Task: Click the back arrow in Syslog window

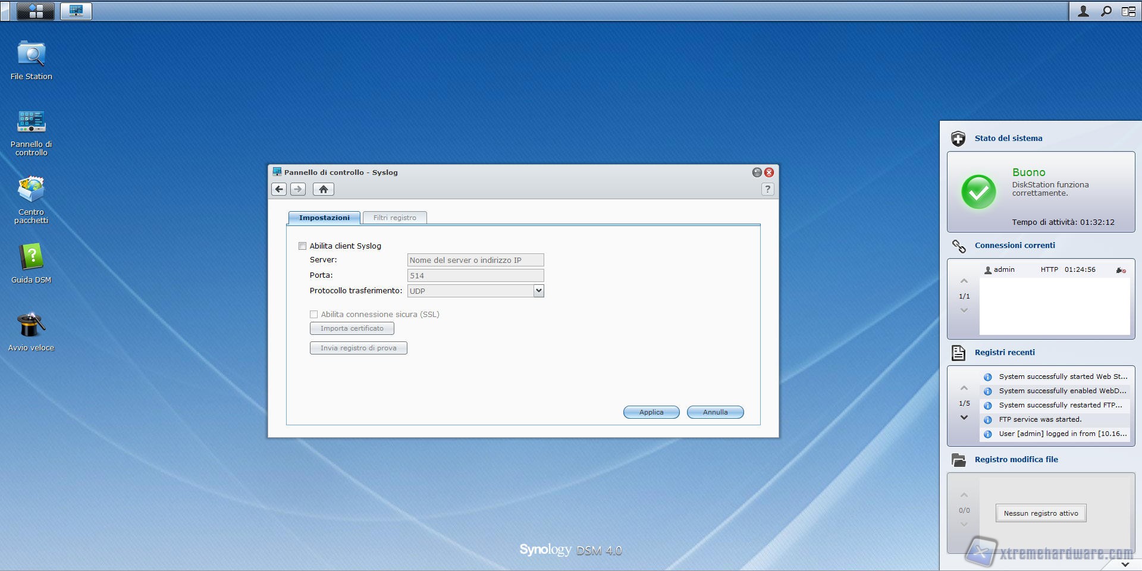Action: (279, 189)
